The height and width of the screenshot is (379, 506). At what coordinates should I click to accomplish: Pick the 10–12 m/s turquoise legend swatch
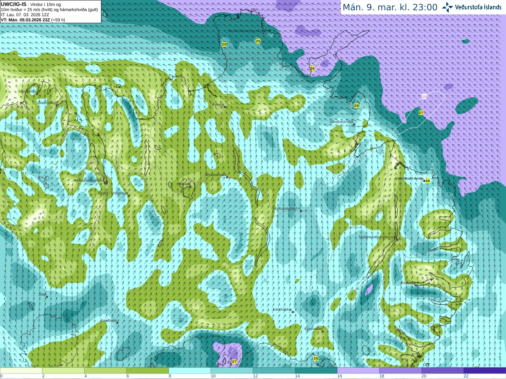pyautogui.click(x=232, y=370)
